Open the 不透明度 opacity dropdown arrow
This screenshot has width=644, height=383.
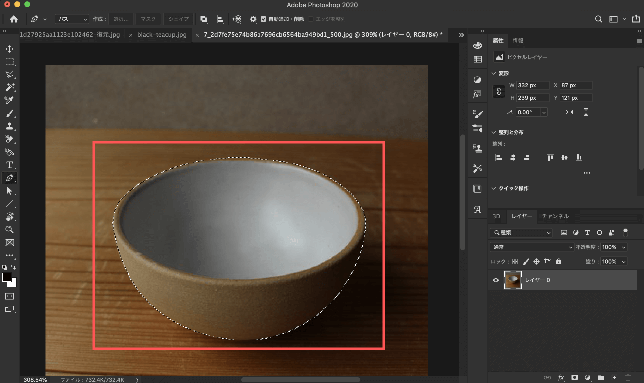[x=624, y=247]
